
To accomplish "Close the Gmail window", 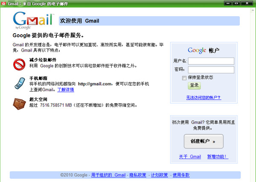I will 247,3.
